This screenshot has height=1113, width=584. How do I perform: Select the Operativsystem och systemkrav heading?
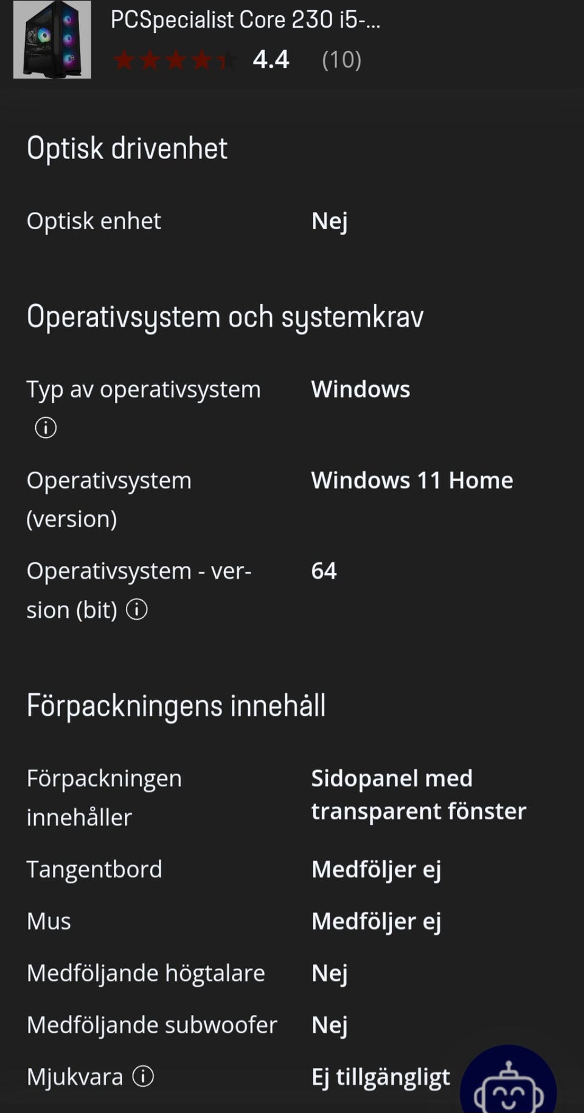pyautogui.click(x=225, y=317)
